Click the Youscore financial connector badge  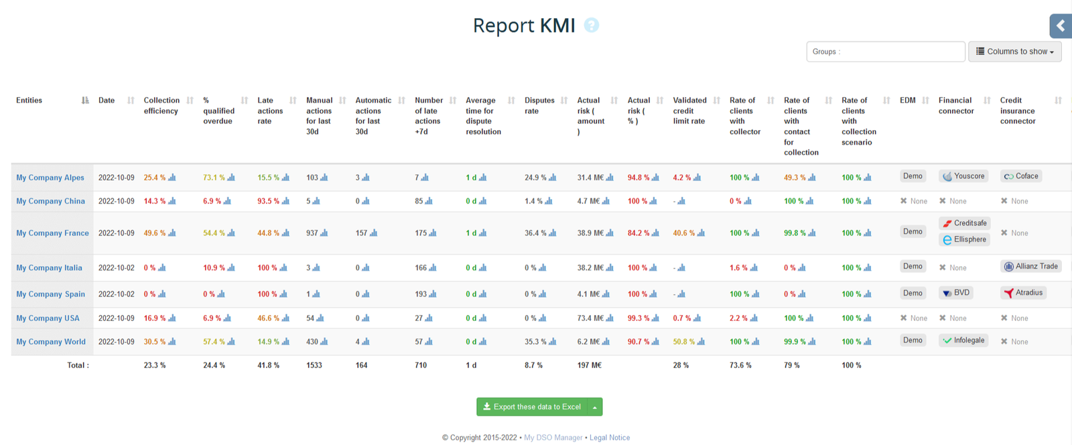pyautogui.click(x=963, y=176)
